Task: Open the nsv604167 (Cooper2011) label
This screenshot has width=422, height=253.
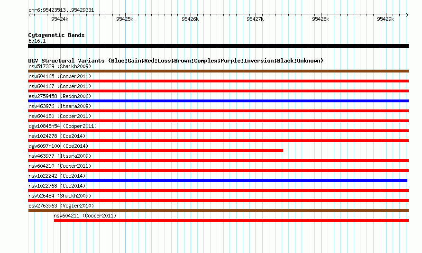Action: tap(60, 86)
